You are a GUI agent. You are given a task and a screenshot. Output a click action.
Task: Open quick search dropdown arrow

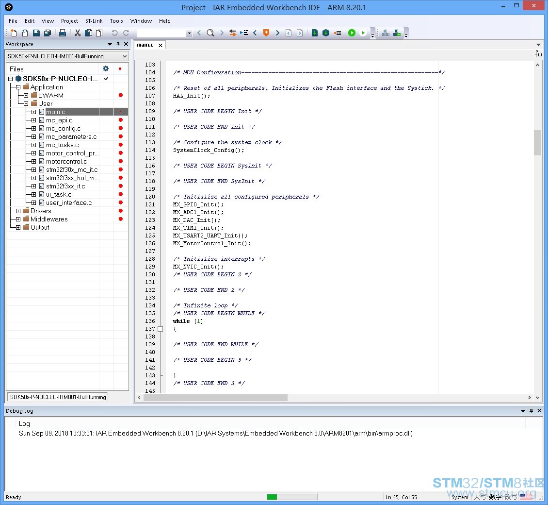[189, 33]
